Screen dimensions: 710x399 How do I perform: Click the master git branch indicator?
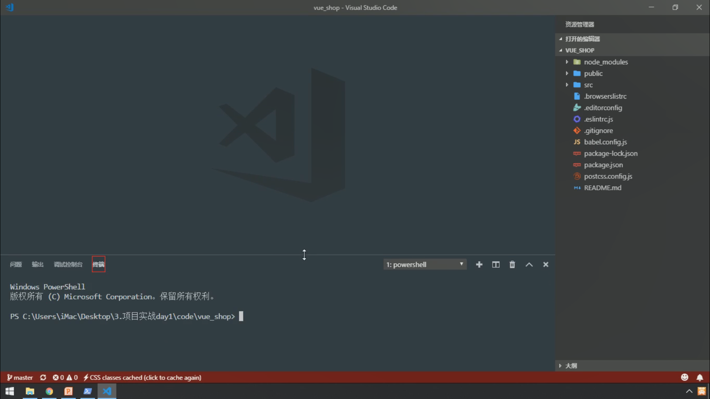(20, 378)
